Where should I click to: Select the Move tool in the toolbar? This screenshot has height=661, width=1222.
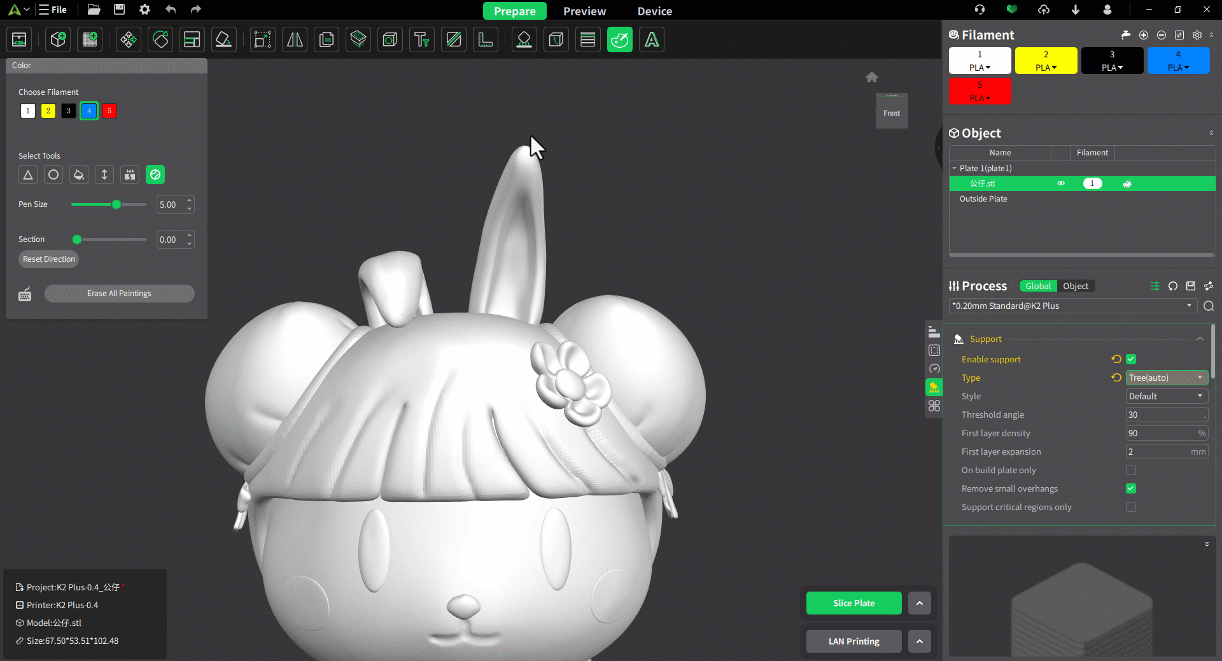(x=129, y=40)
